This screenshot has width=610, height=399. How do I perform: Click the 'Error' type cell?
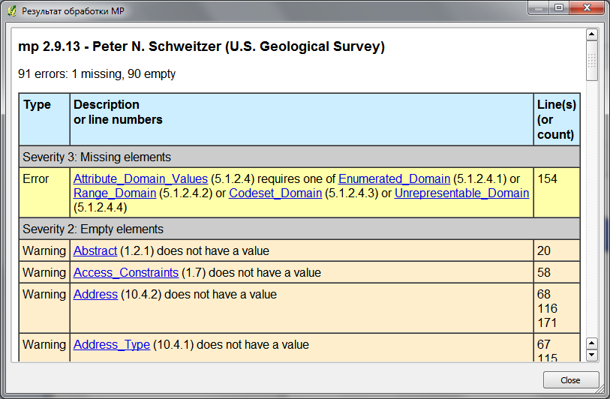click(x=44, y=193)
